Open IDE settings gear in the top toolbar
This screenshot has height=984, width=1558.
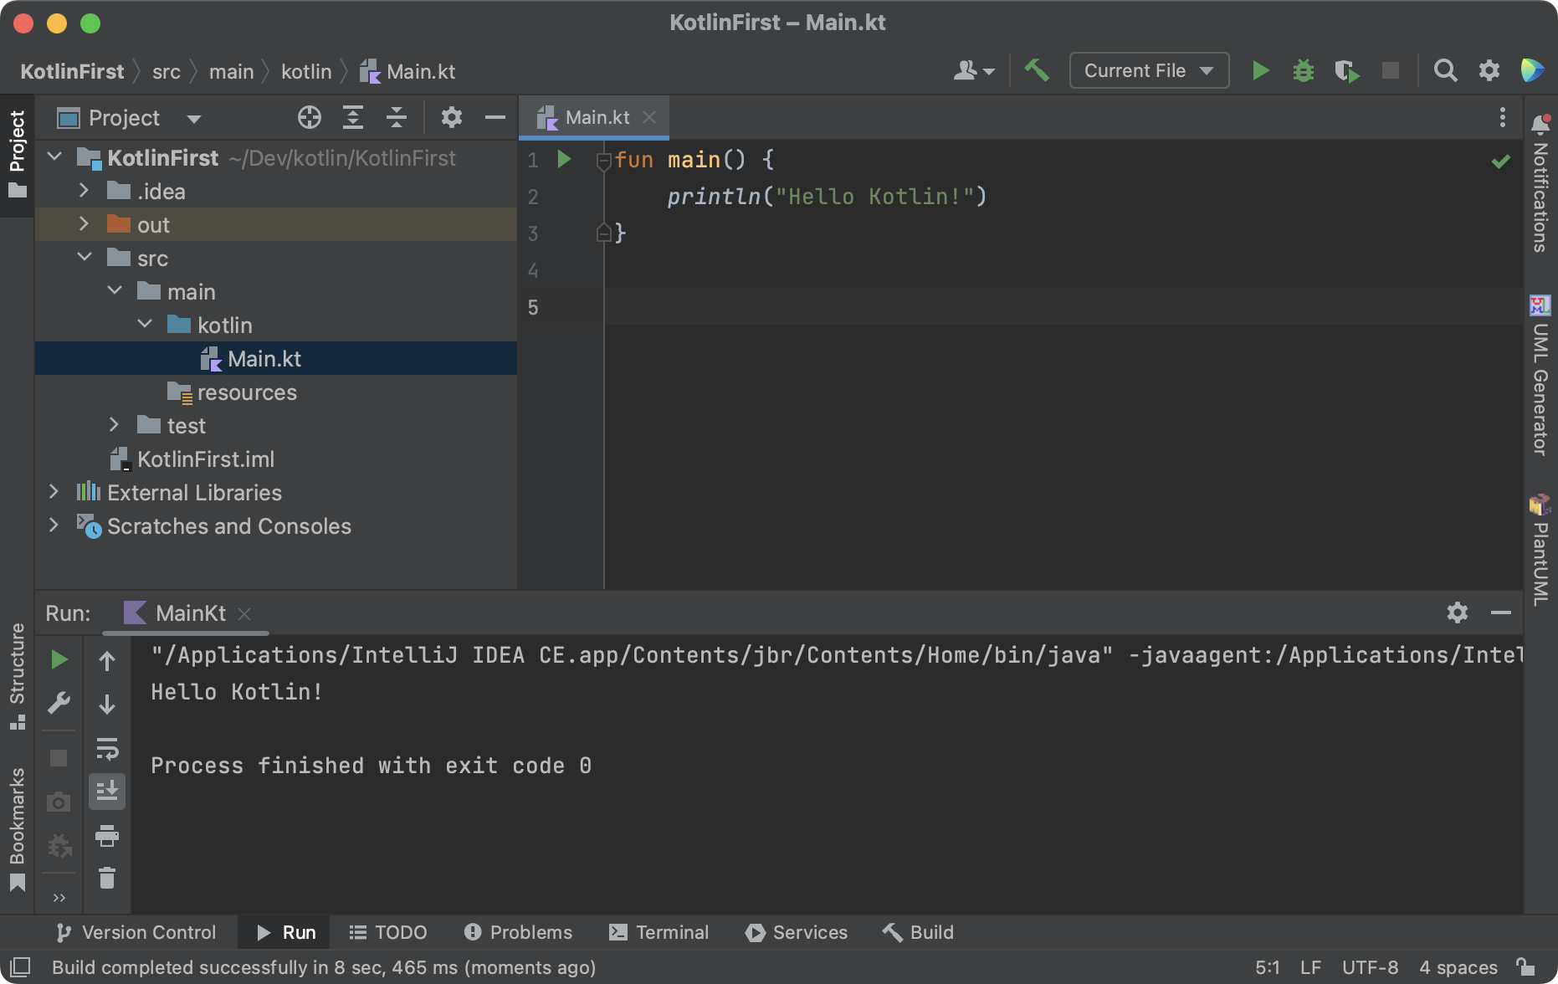1489,70
